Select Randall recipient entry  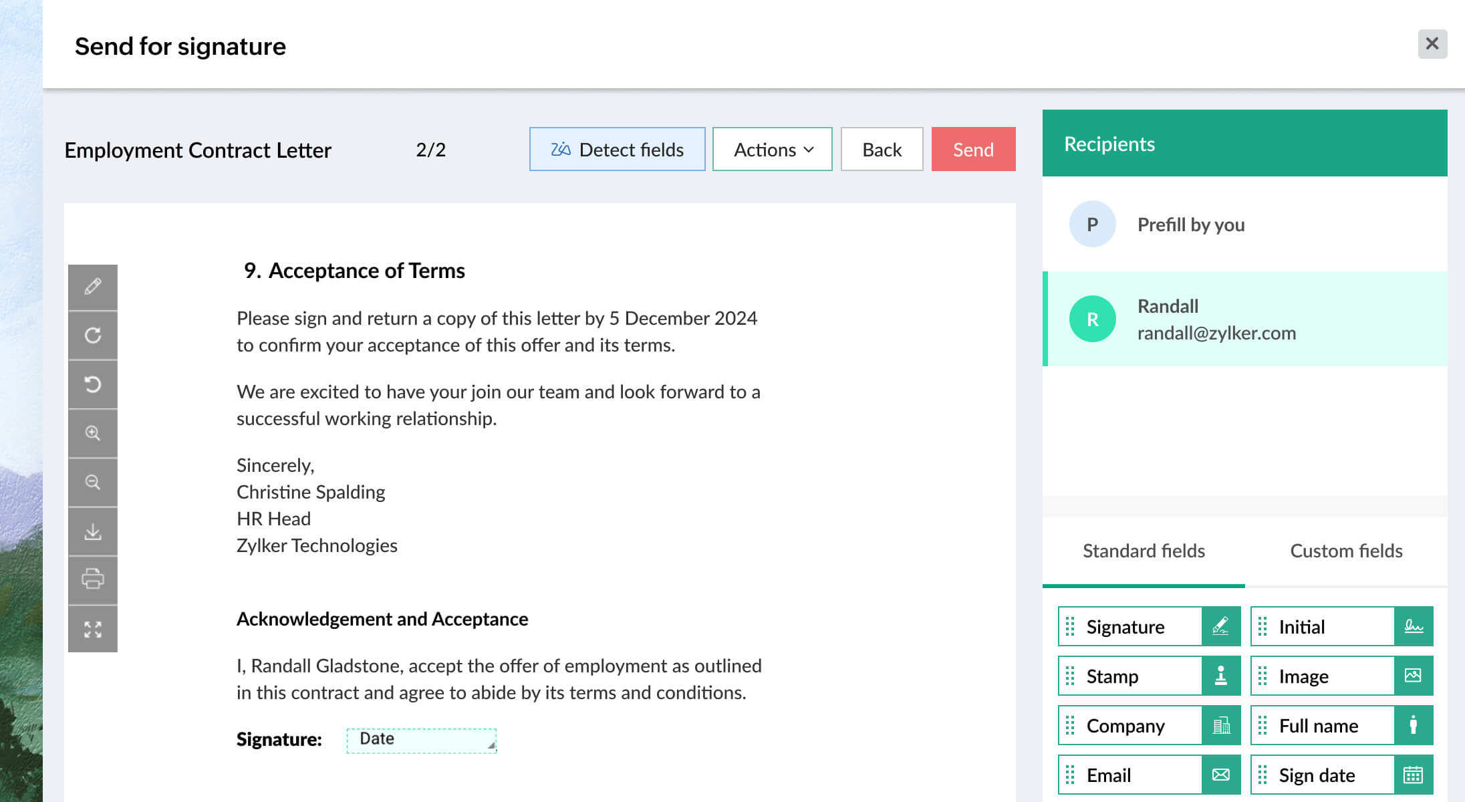(1244, 319)
